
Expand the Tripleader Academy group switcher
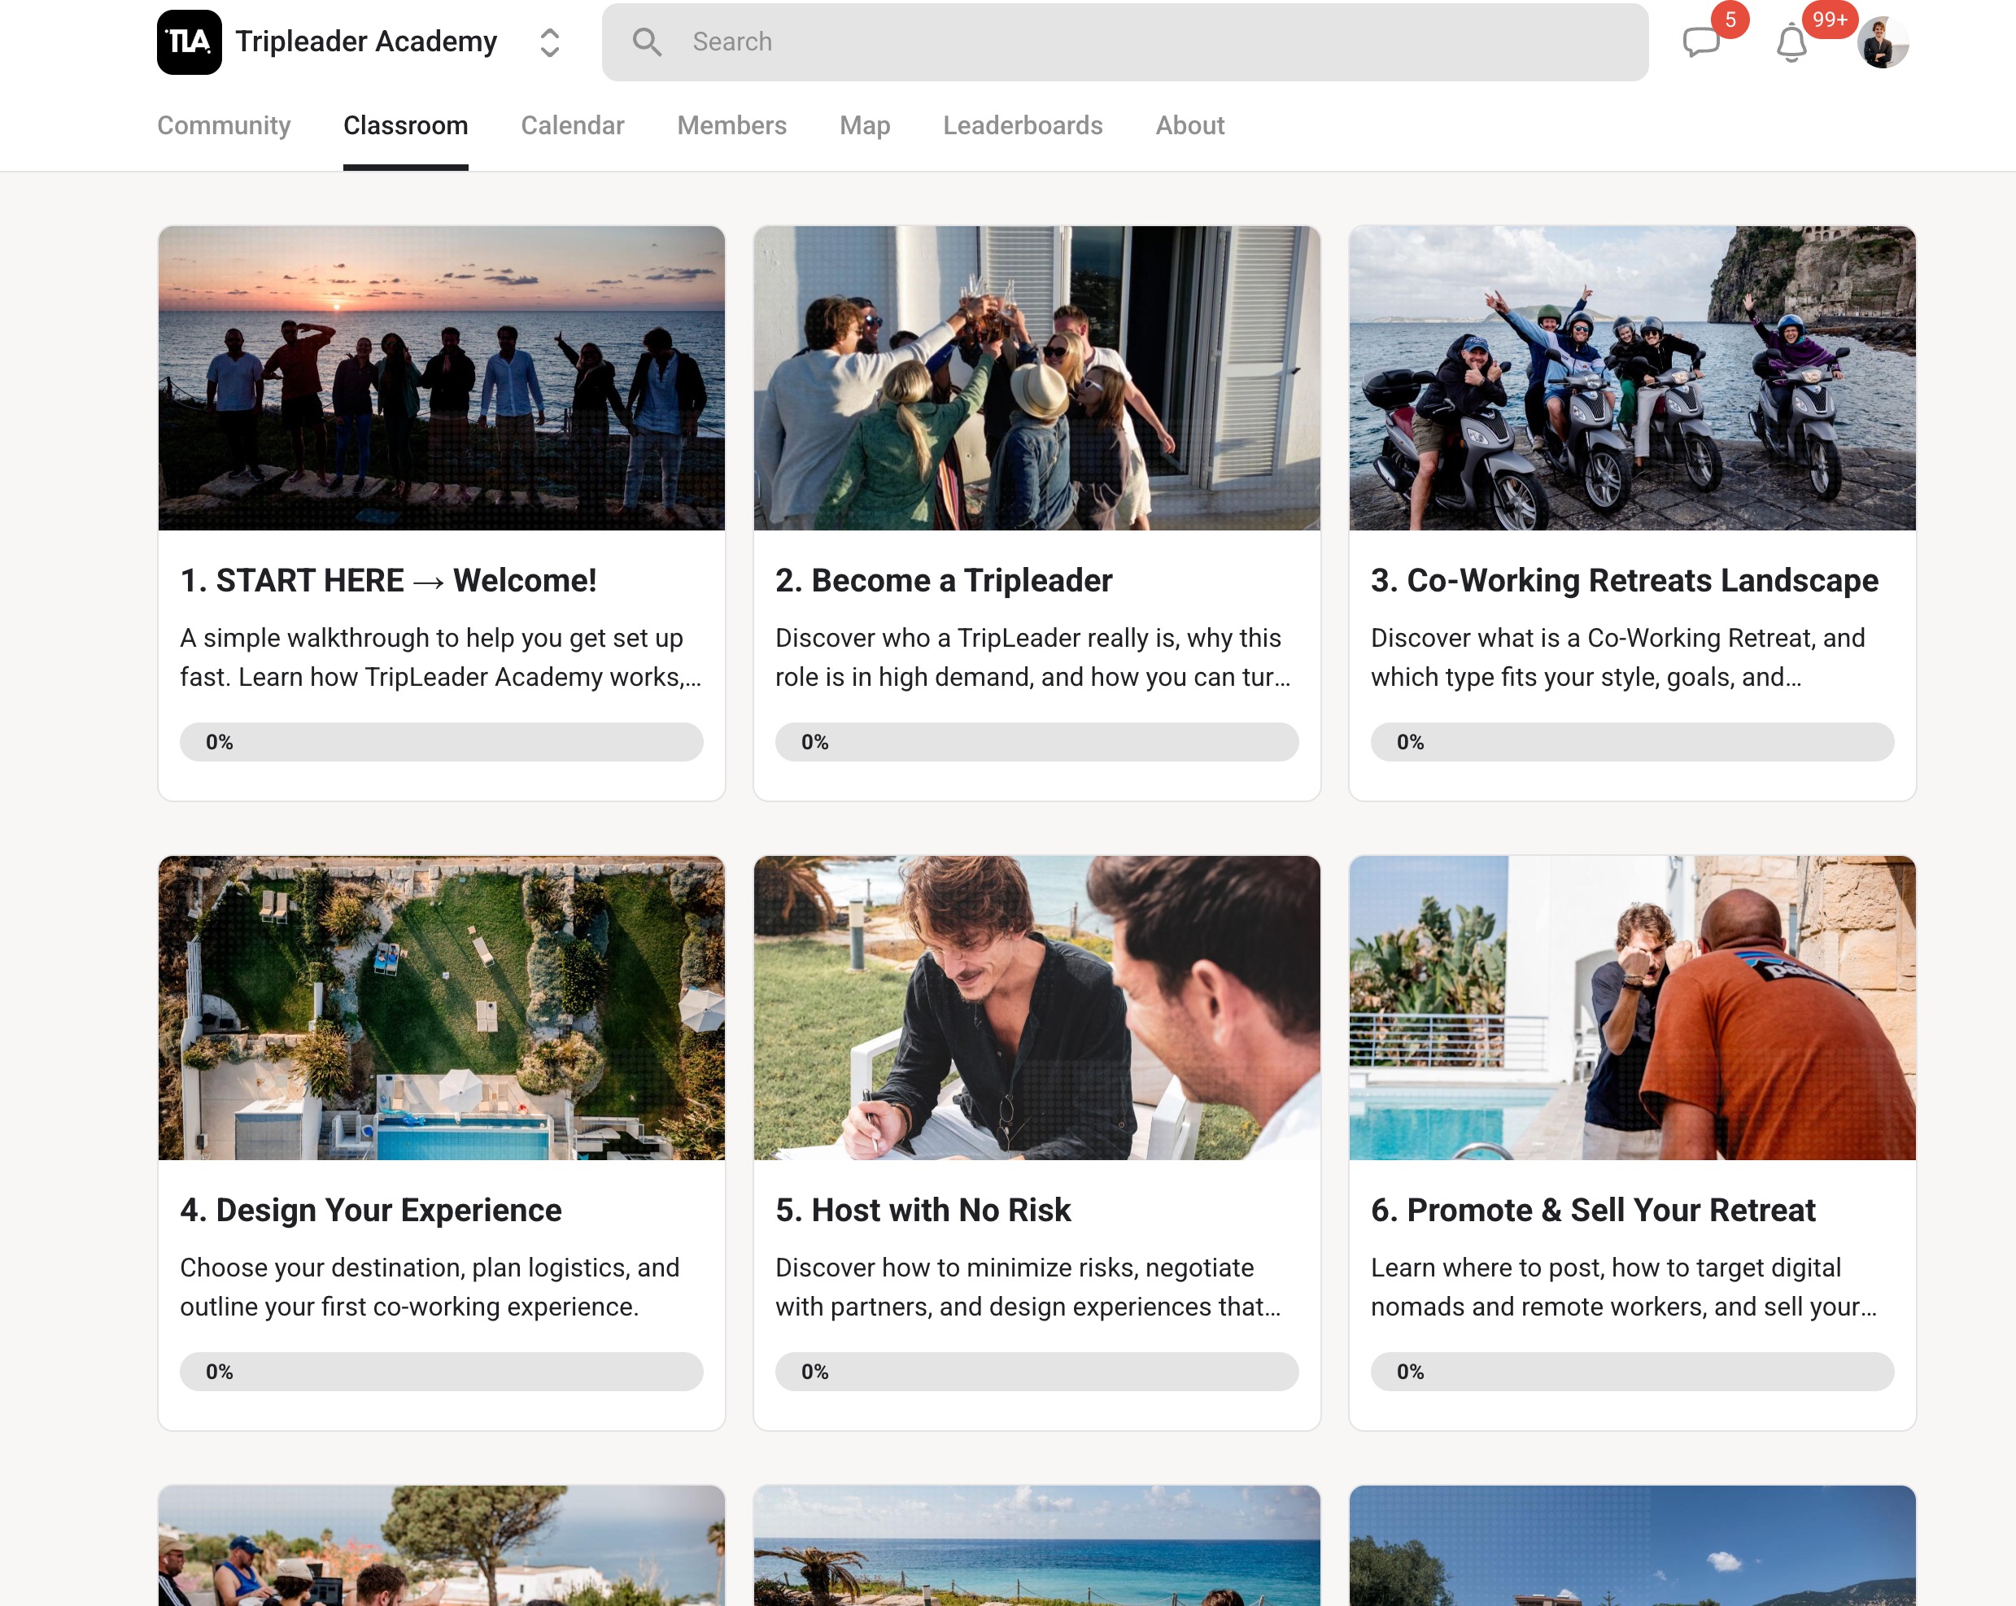[x=550, y=42]
